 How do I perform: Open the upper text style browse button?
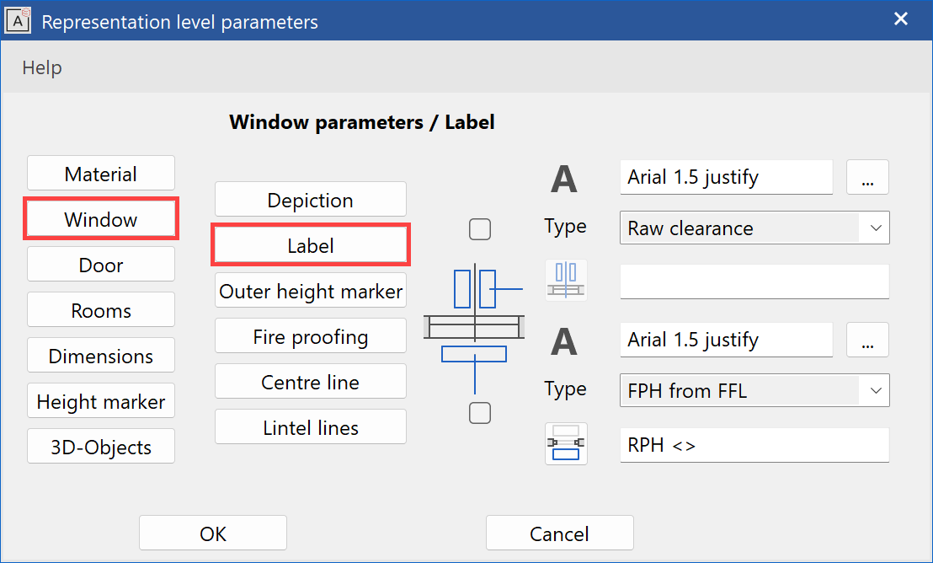[x=867, y=177]
